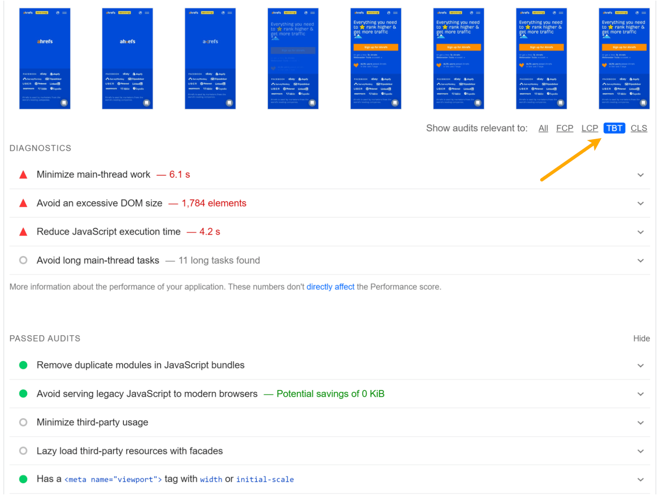Click the FCP filter link

pos(565,128)
